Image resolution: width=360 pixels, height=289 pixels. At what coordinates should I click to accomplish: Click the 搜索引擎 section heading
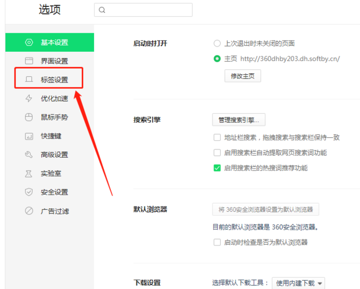[147, 120]
